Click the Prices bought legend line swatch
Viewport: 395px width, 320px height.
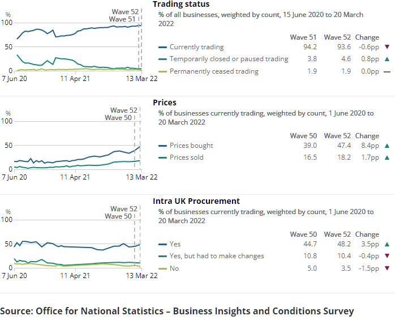coord(163,146)
